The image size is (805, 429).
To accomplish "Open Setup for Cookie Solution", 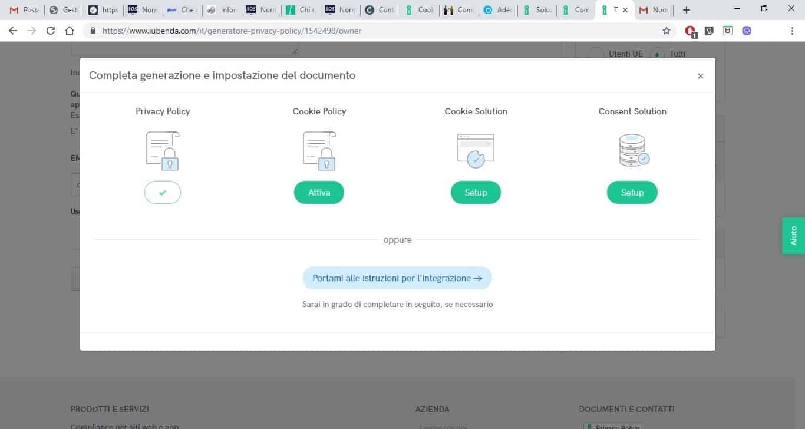I will click(476, 192).
